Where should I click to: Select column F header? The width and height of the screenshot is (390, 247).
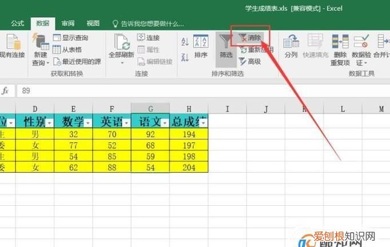(x=112, y=109)
